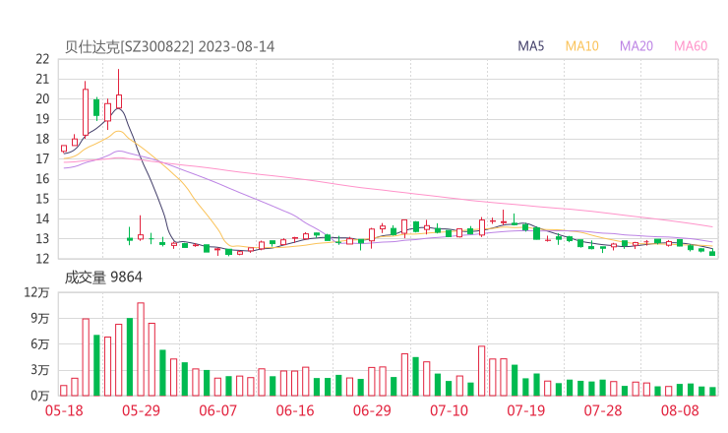This screenshot has width=728, height=433.
Task: Click the last green candlestick at chart end
Action: click(x=712, y=253)
